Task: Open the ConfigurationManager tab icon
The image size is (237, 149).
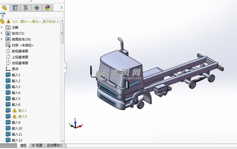Action: (26, 8)
